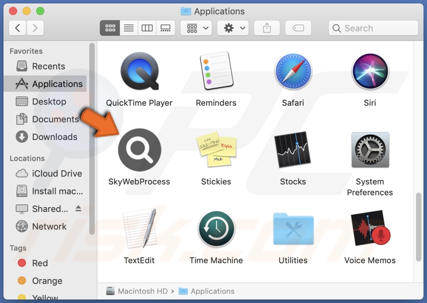Select the Stocks app icon

pos(293,149)
